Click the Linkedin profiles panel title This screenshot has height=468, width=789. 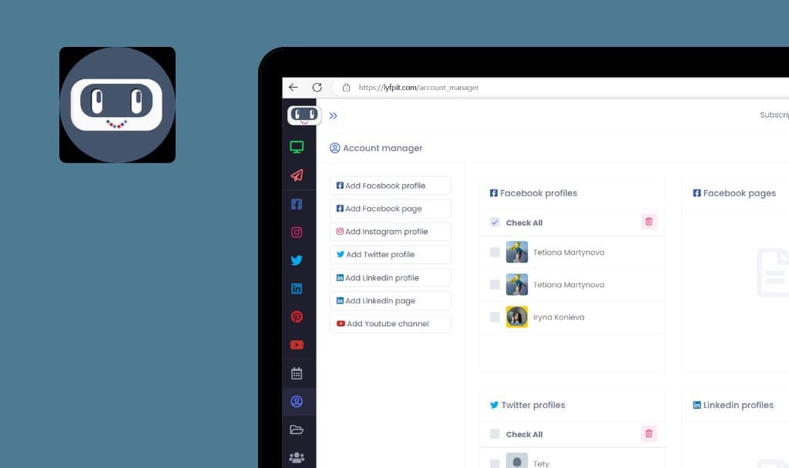coord(738,405)
